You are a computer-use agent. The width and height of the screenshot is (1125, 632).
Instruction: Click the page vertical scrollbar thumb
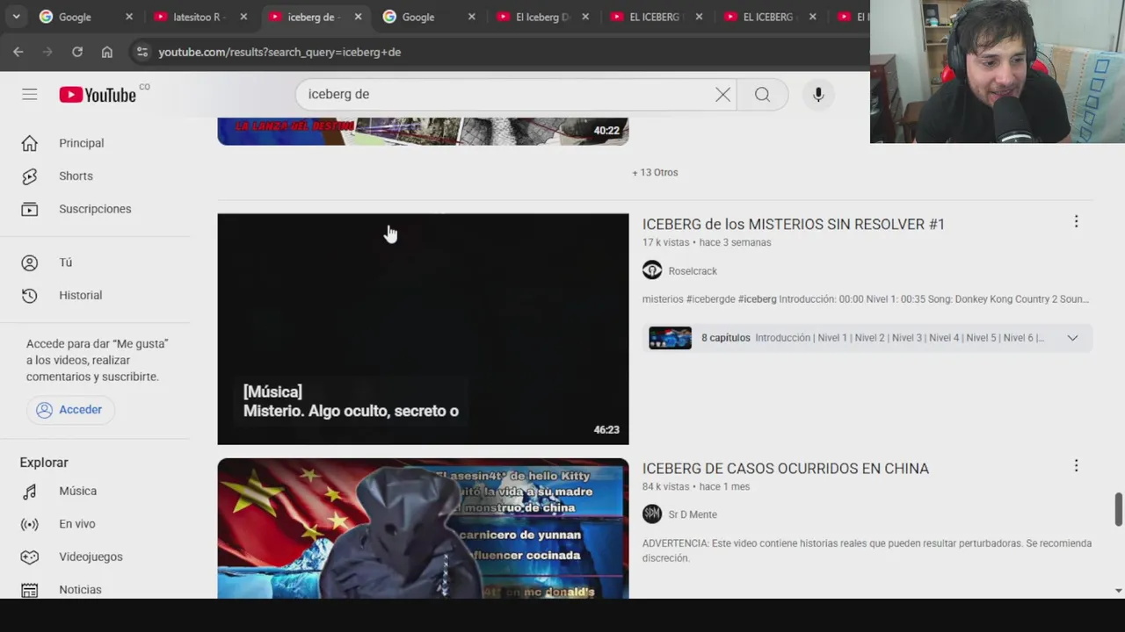1118,509
